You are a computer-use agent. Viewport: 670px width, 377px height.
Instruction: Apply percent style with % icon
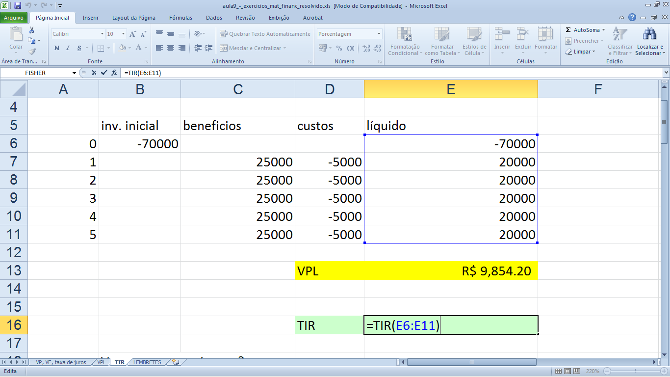pyautogui.click(x=339, y=48)
